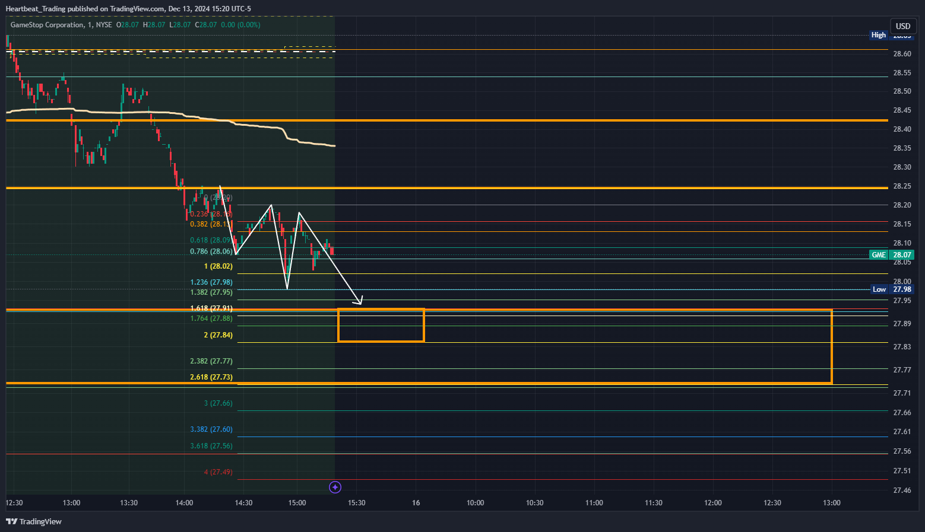
Task: Select the Fib label 3 (27.66)
Action: pos(218,403)
